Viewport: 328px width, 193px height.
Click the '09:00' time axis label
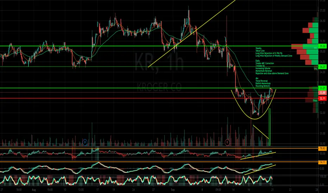(x=218, y=190)
